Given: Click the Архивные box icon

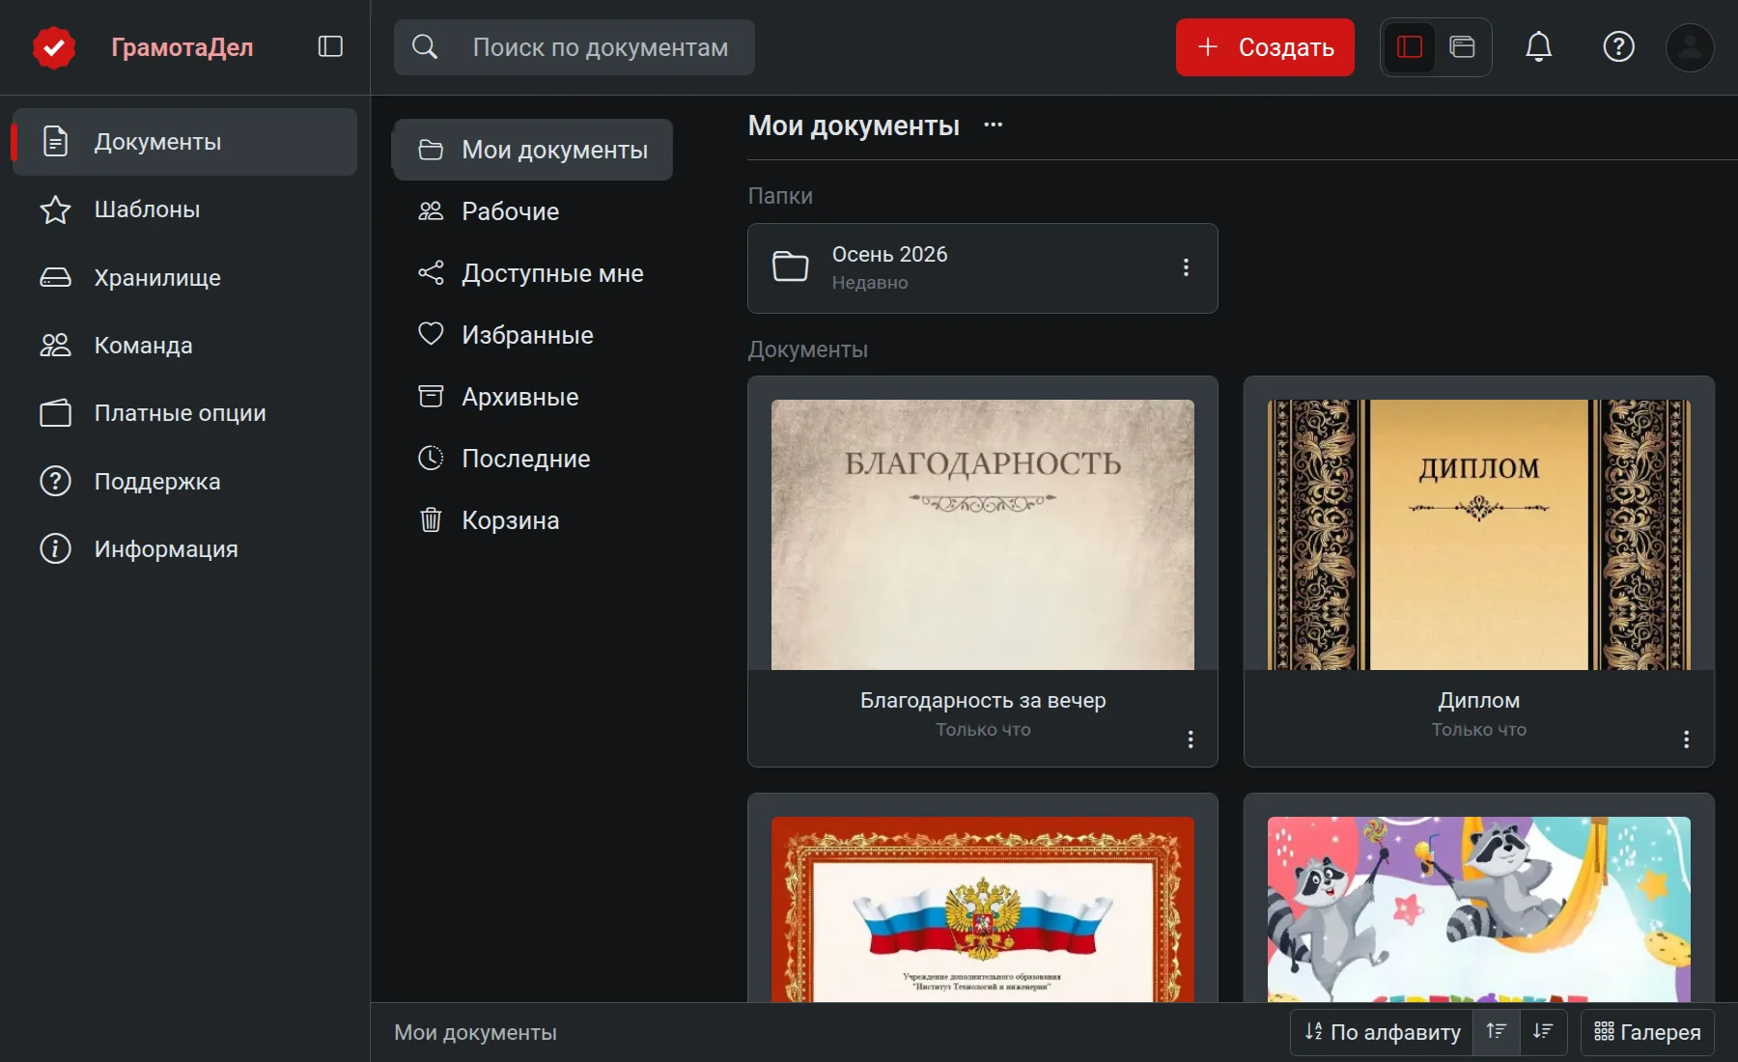Looking at the screenshot, I should pos(431,396).
